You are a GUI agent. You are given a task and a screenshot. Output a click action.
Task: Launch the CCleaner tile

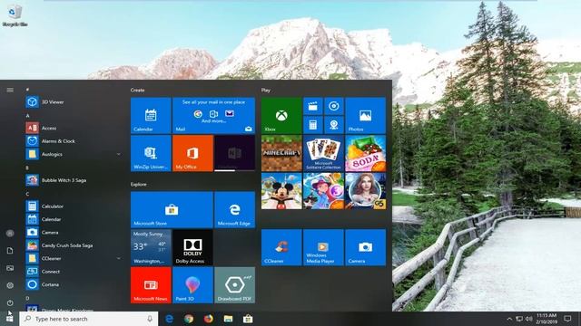click(281, 247)
